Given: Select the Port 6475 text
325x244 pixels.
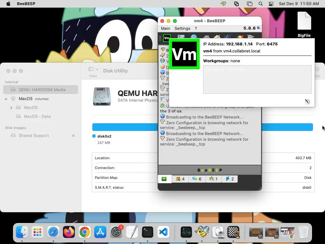Looking at the screenshot, I should pyautogui.click(x=267, y=44).
